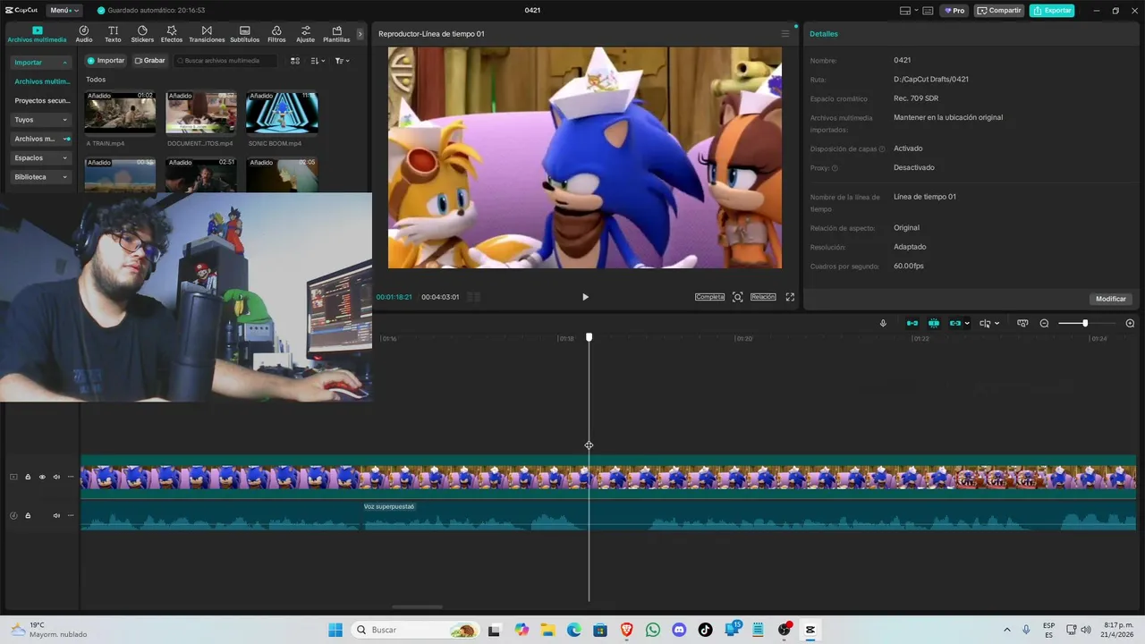Open the player panel menu icon

785,34
